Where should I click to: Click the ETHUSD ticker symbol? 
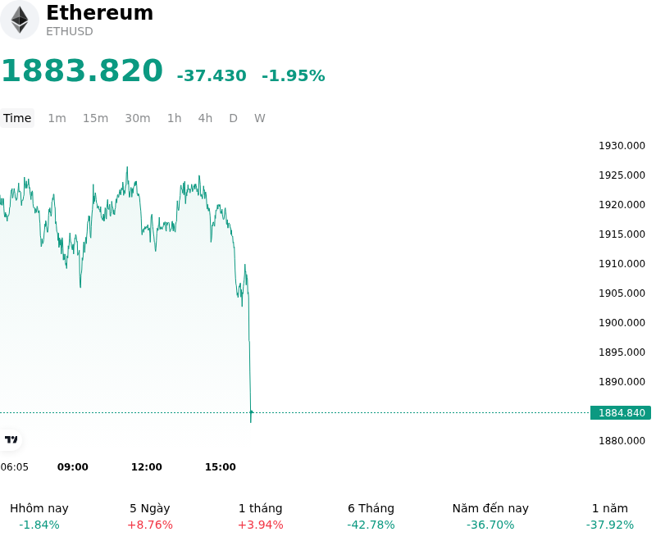point(70,31)
